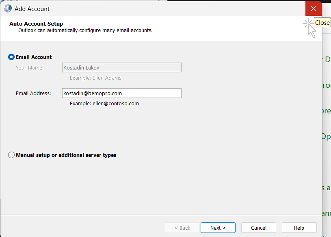Click the Auto Account Setup heading
The height and width of the screenshot is (237, 331).
tap(36, 24)
